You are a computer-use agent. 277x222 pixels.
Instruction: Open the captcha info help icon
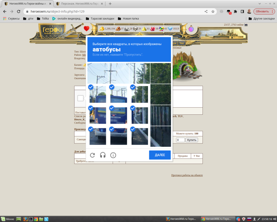113,155
